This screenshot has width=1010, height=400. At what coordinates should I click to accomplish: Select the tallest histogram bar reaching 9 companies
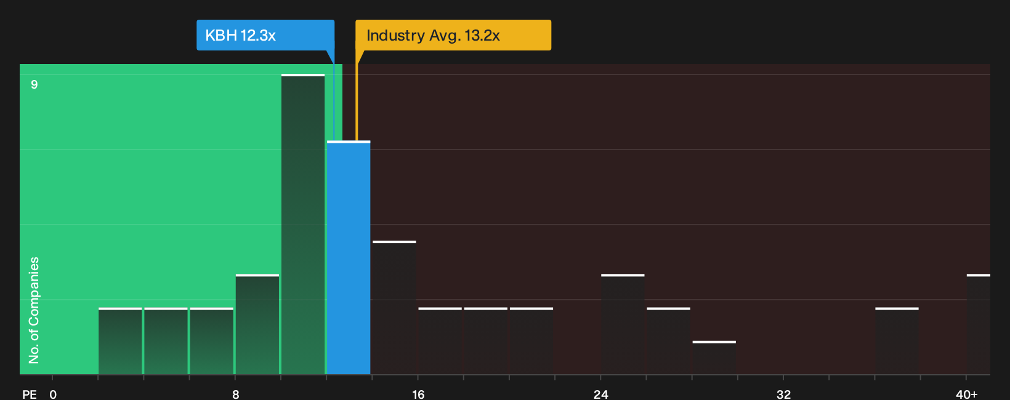coord(303,225)
